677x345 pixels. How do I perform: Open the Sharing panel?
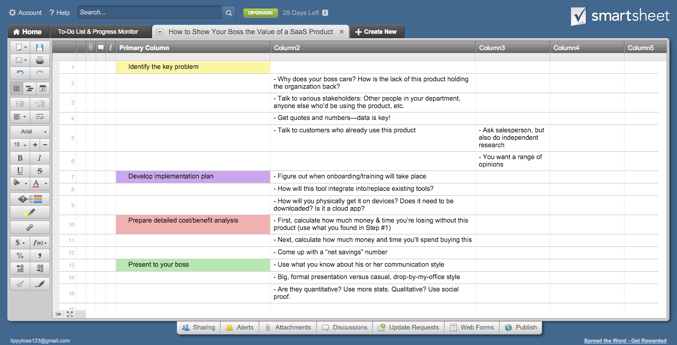pyautogui.click(x=198, y=328)
